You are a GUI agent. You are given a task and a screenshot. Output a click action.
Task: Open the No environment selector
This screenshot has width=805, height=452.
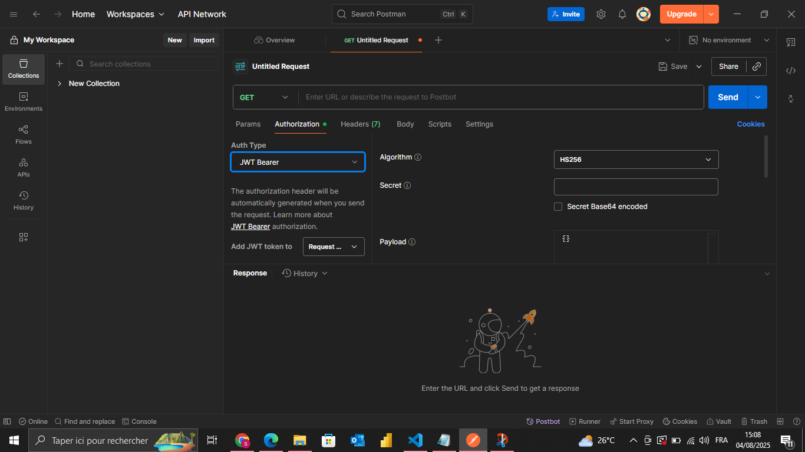729,40
